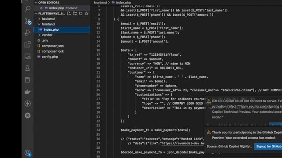Click the "currency" => "NGN" line
Image resolution: width=282 pixels, height=158 pixels.
[x=159, y=64]
